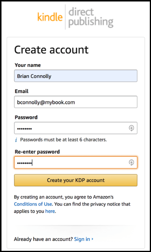The image size is (151, 252).
Task: Click the Create account heading
Action: [x=51, y=50]
